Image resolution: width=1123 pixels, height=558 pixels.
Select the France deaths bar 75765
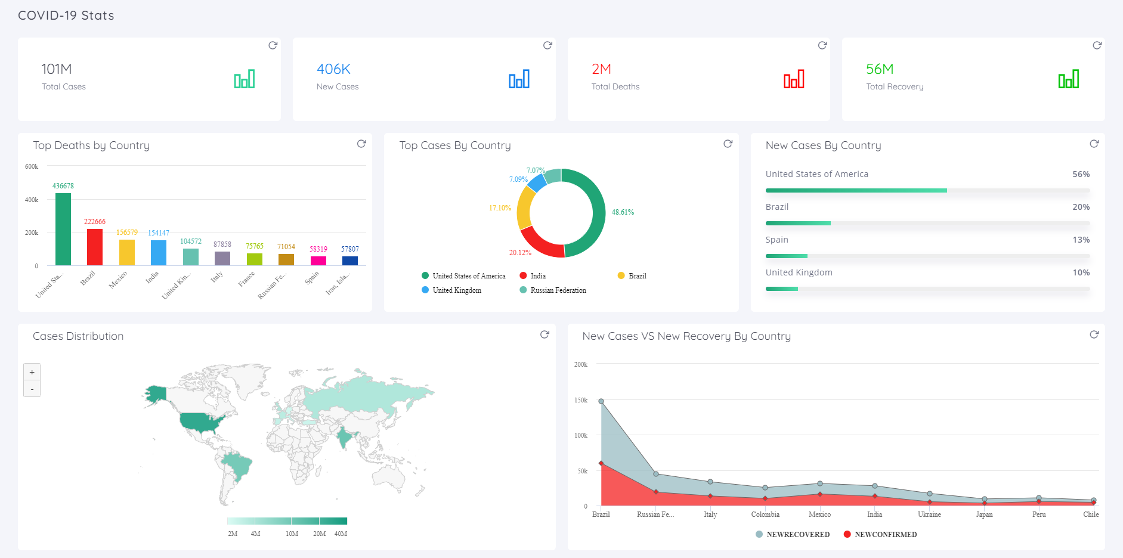tap(255, 259)
